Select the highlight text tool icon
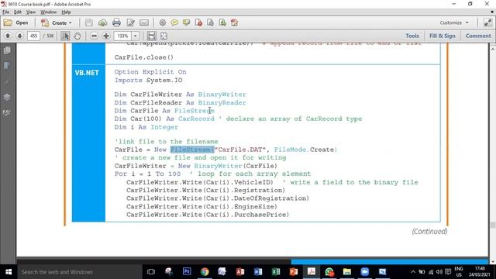 pyautogui.click(x=186, y=22)
